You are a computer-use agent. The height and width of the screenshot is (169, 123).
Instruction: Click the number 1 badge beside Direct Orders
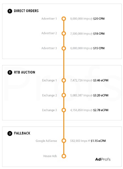(x=10, y=11)
